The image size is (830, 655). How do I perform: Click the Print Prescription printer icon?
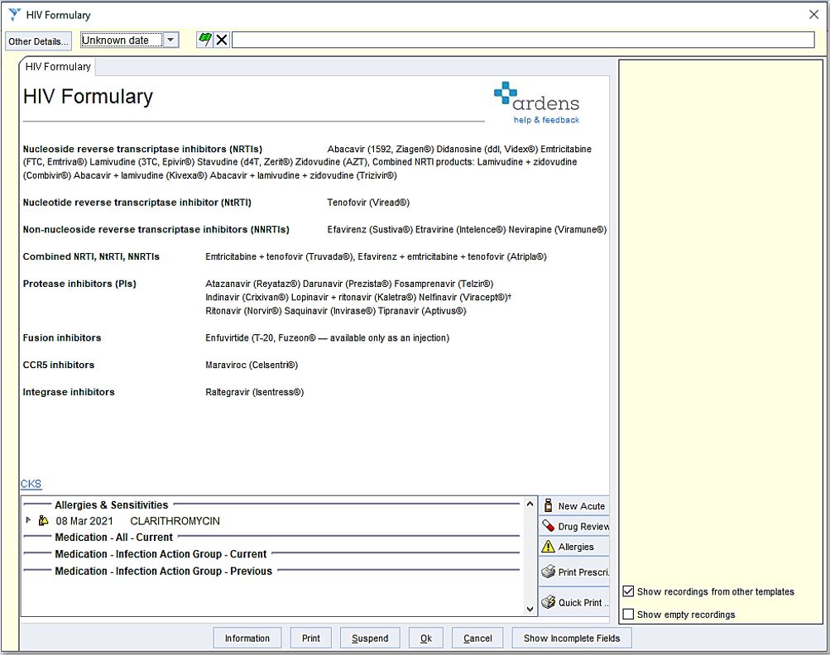click(x=549, y=571)
